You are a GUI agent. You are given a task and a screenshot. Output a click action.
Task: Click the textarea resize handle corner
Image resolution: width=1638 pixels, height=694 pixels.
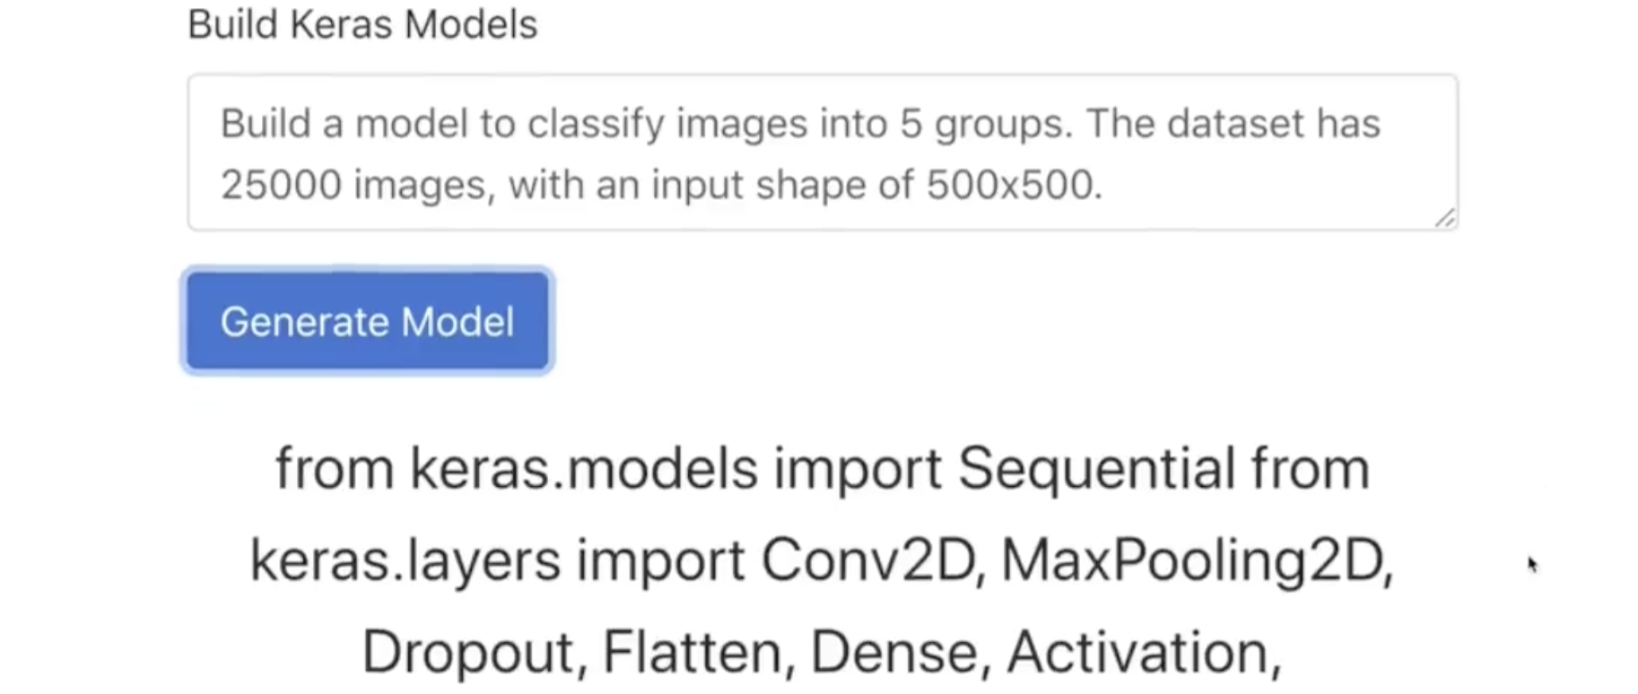(x=1444, y=218)
